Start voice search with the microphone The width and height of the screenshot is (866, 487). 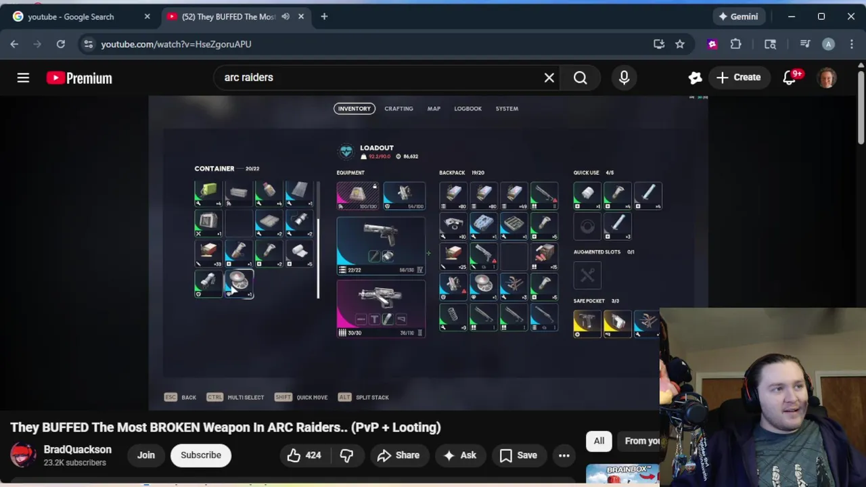tap(624, 78)
